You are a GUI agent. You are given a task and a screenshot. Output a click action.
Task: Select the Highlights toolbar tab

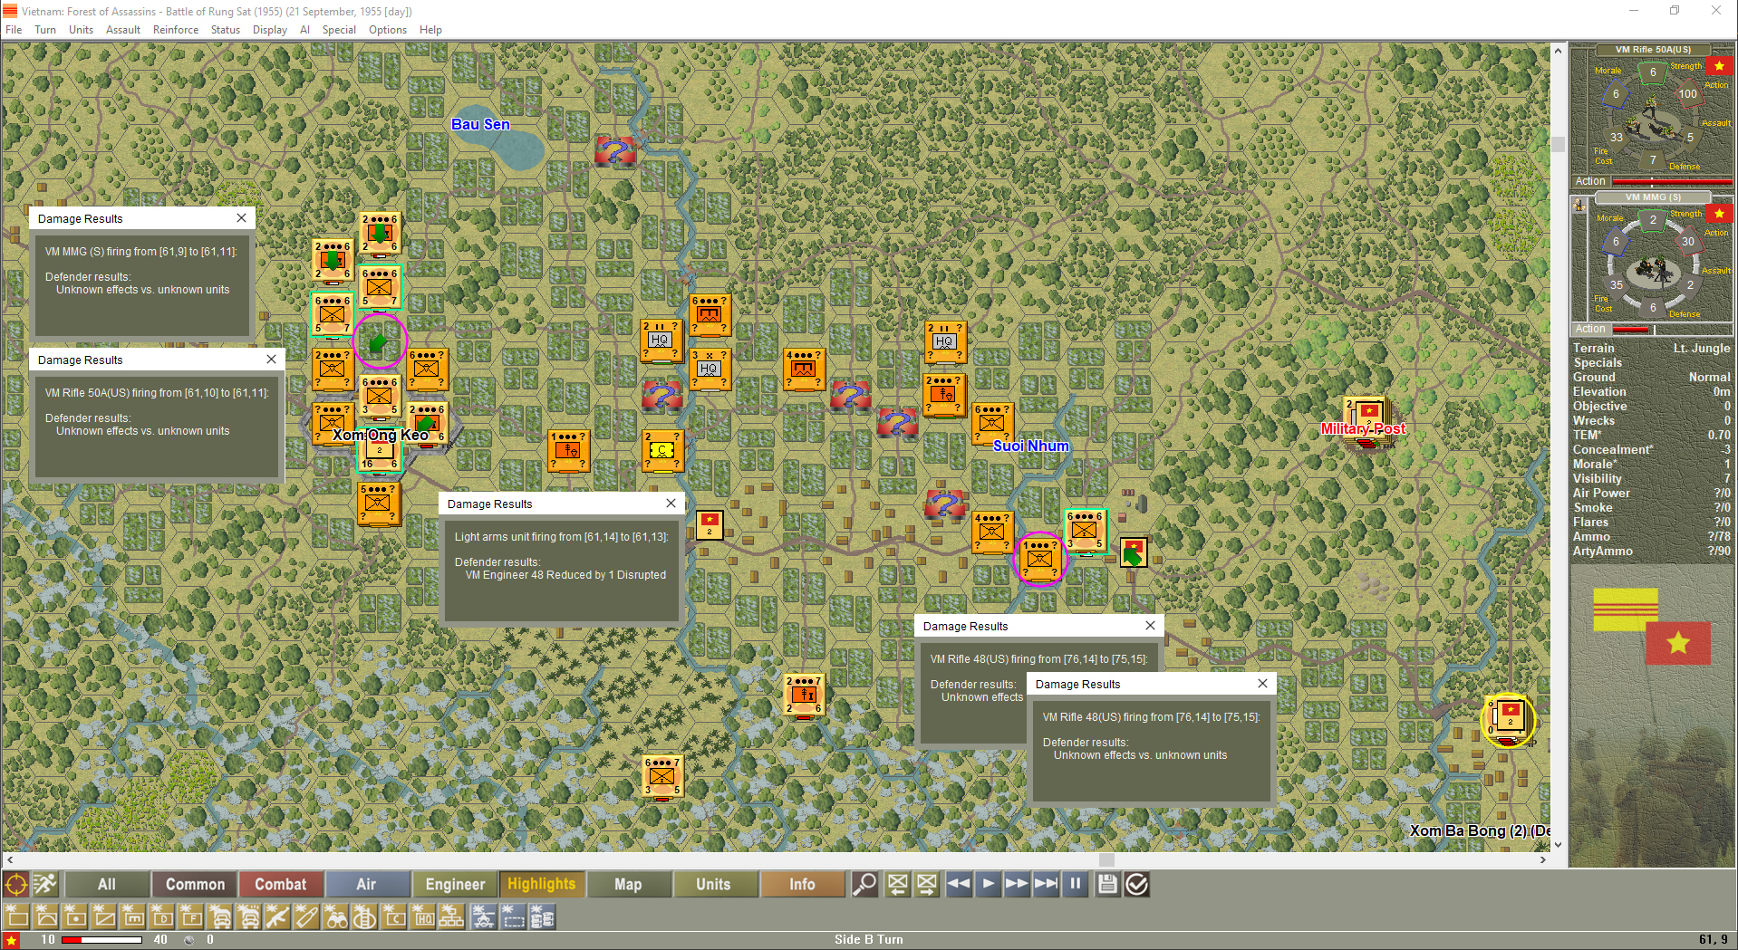541,884
